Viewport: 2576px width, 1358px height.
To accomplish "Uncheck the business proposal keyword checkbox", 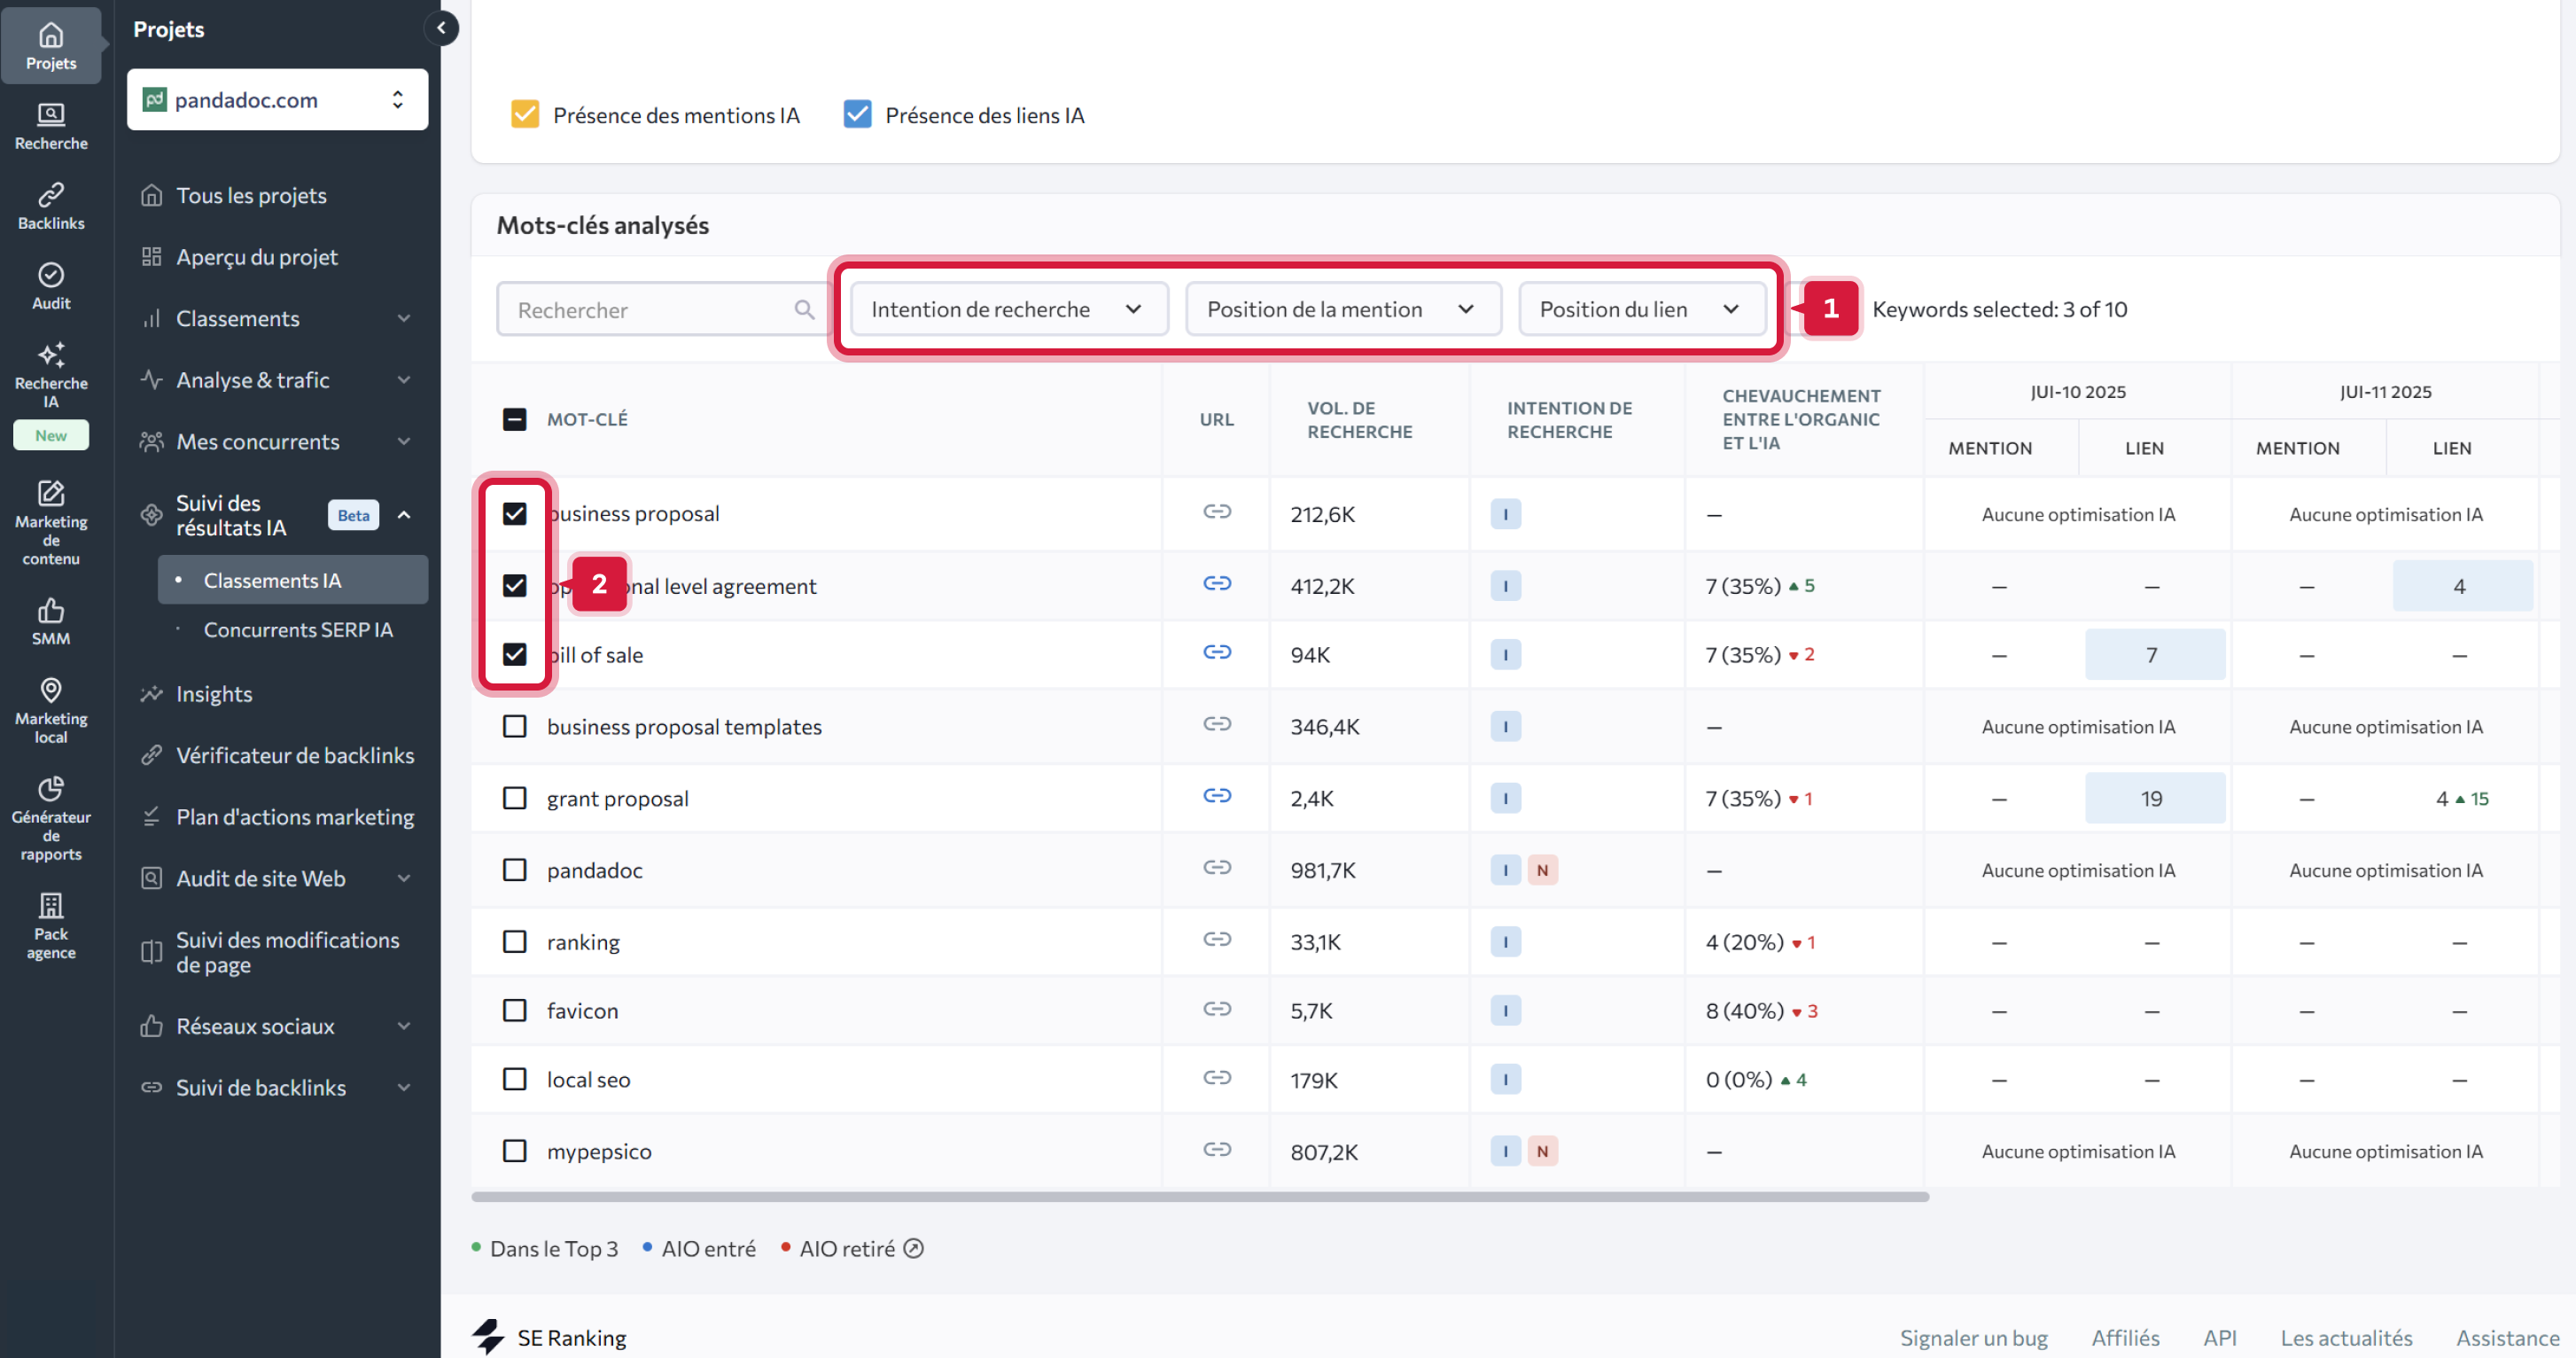I will tap(514, 513).
